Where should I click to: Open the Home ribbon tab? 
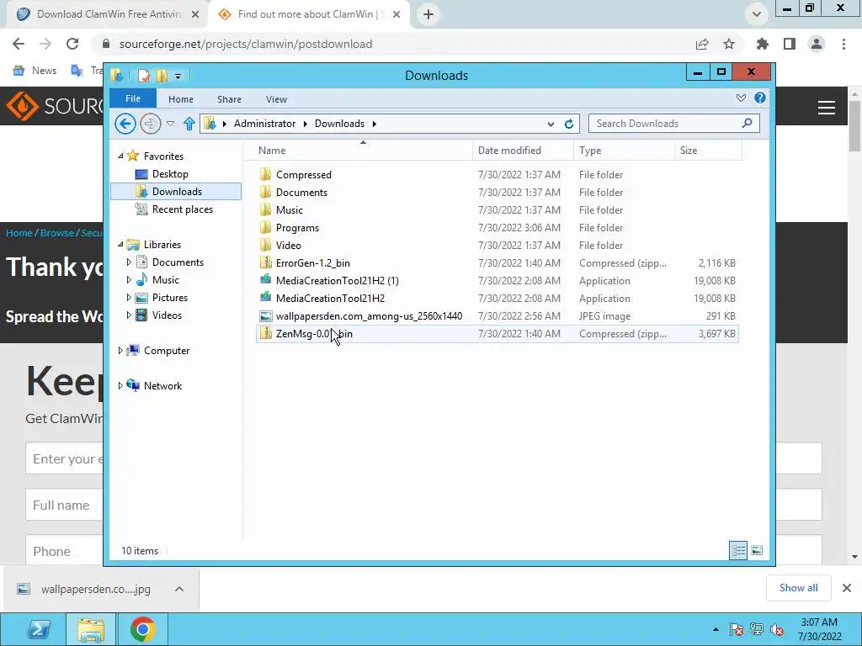click(x=181, y=99)
